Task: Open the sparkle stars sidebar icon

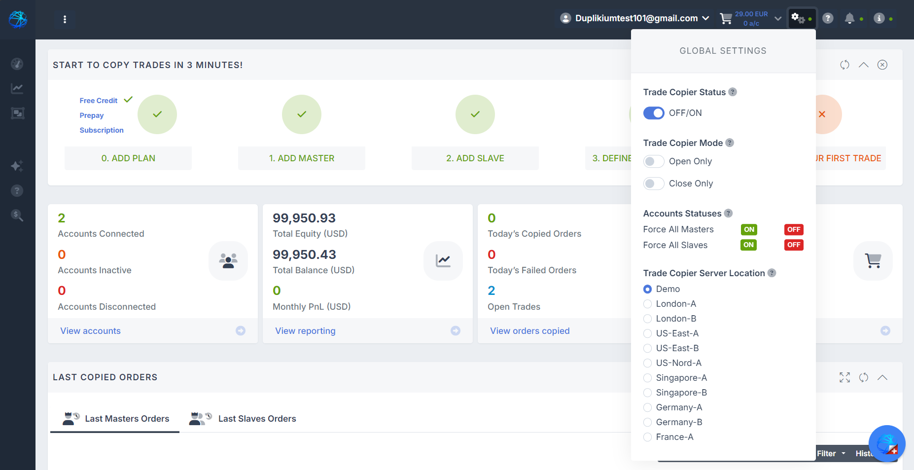Action: point(17,166)
